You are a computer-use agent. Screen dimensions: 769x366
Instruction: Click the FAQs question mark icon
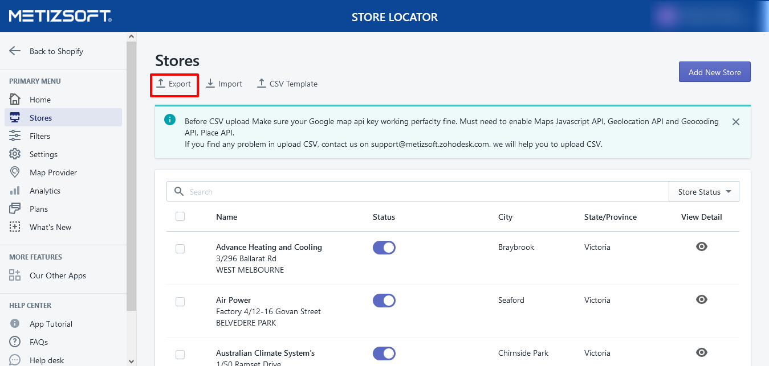pos(15,342)
